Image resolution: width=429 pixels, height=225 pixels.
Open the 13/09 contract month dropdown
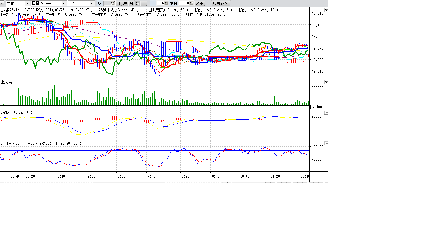tap(92, 3)
